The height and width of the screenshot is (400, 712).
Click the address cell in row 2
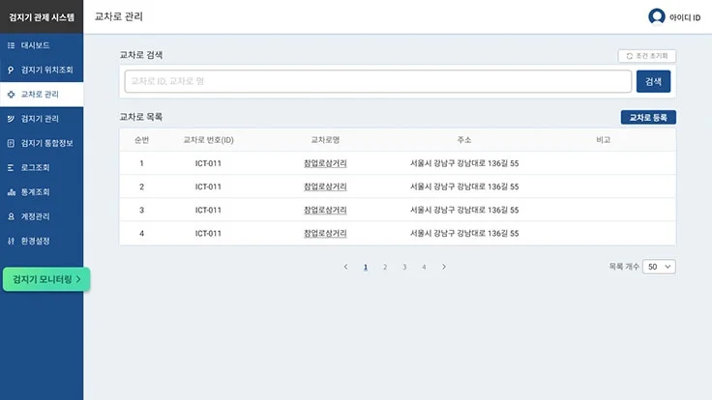pos(464,186)
